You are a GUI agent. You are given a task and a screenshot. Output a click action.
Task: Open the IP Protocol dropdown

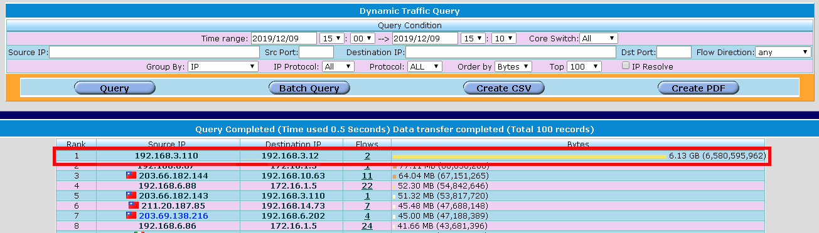338,66
